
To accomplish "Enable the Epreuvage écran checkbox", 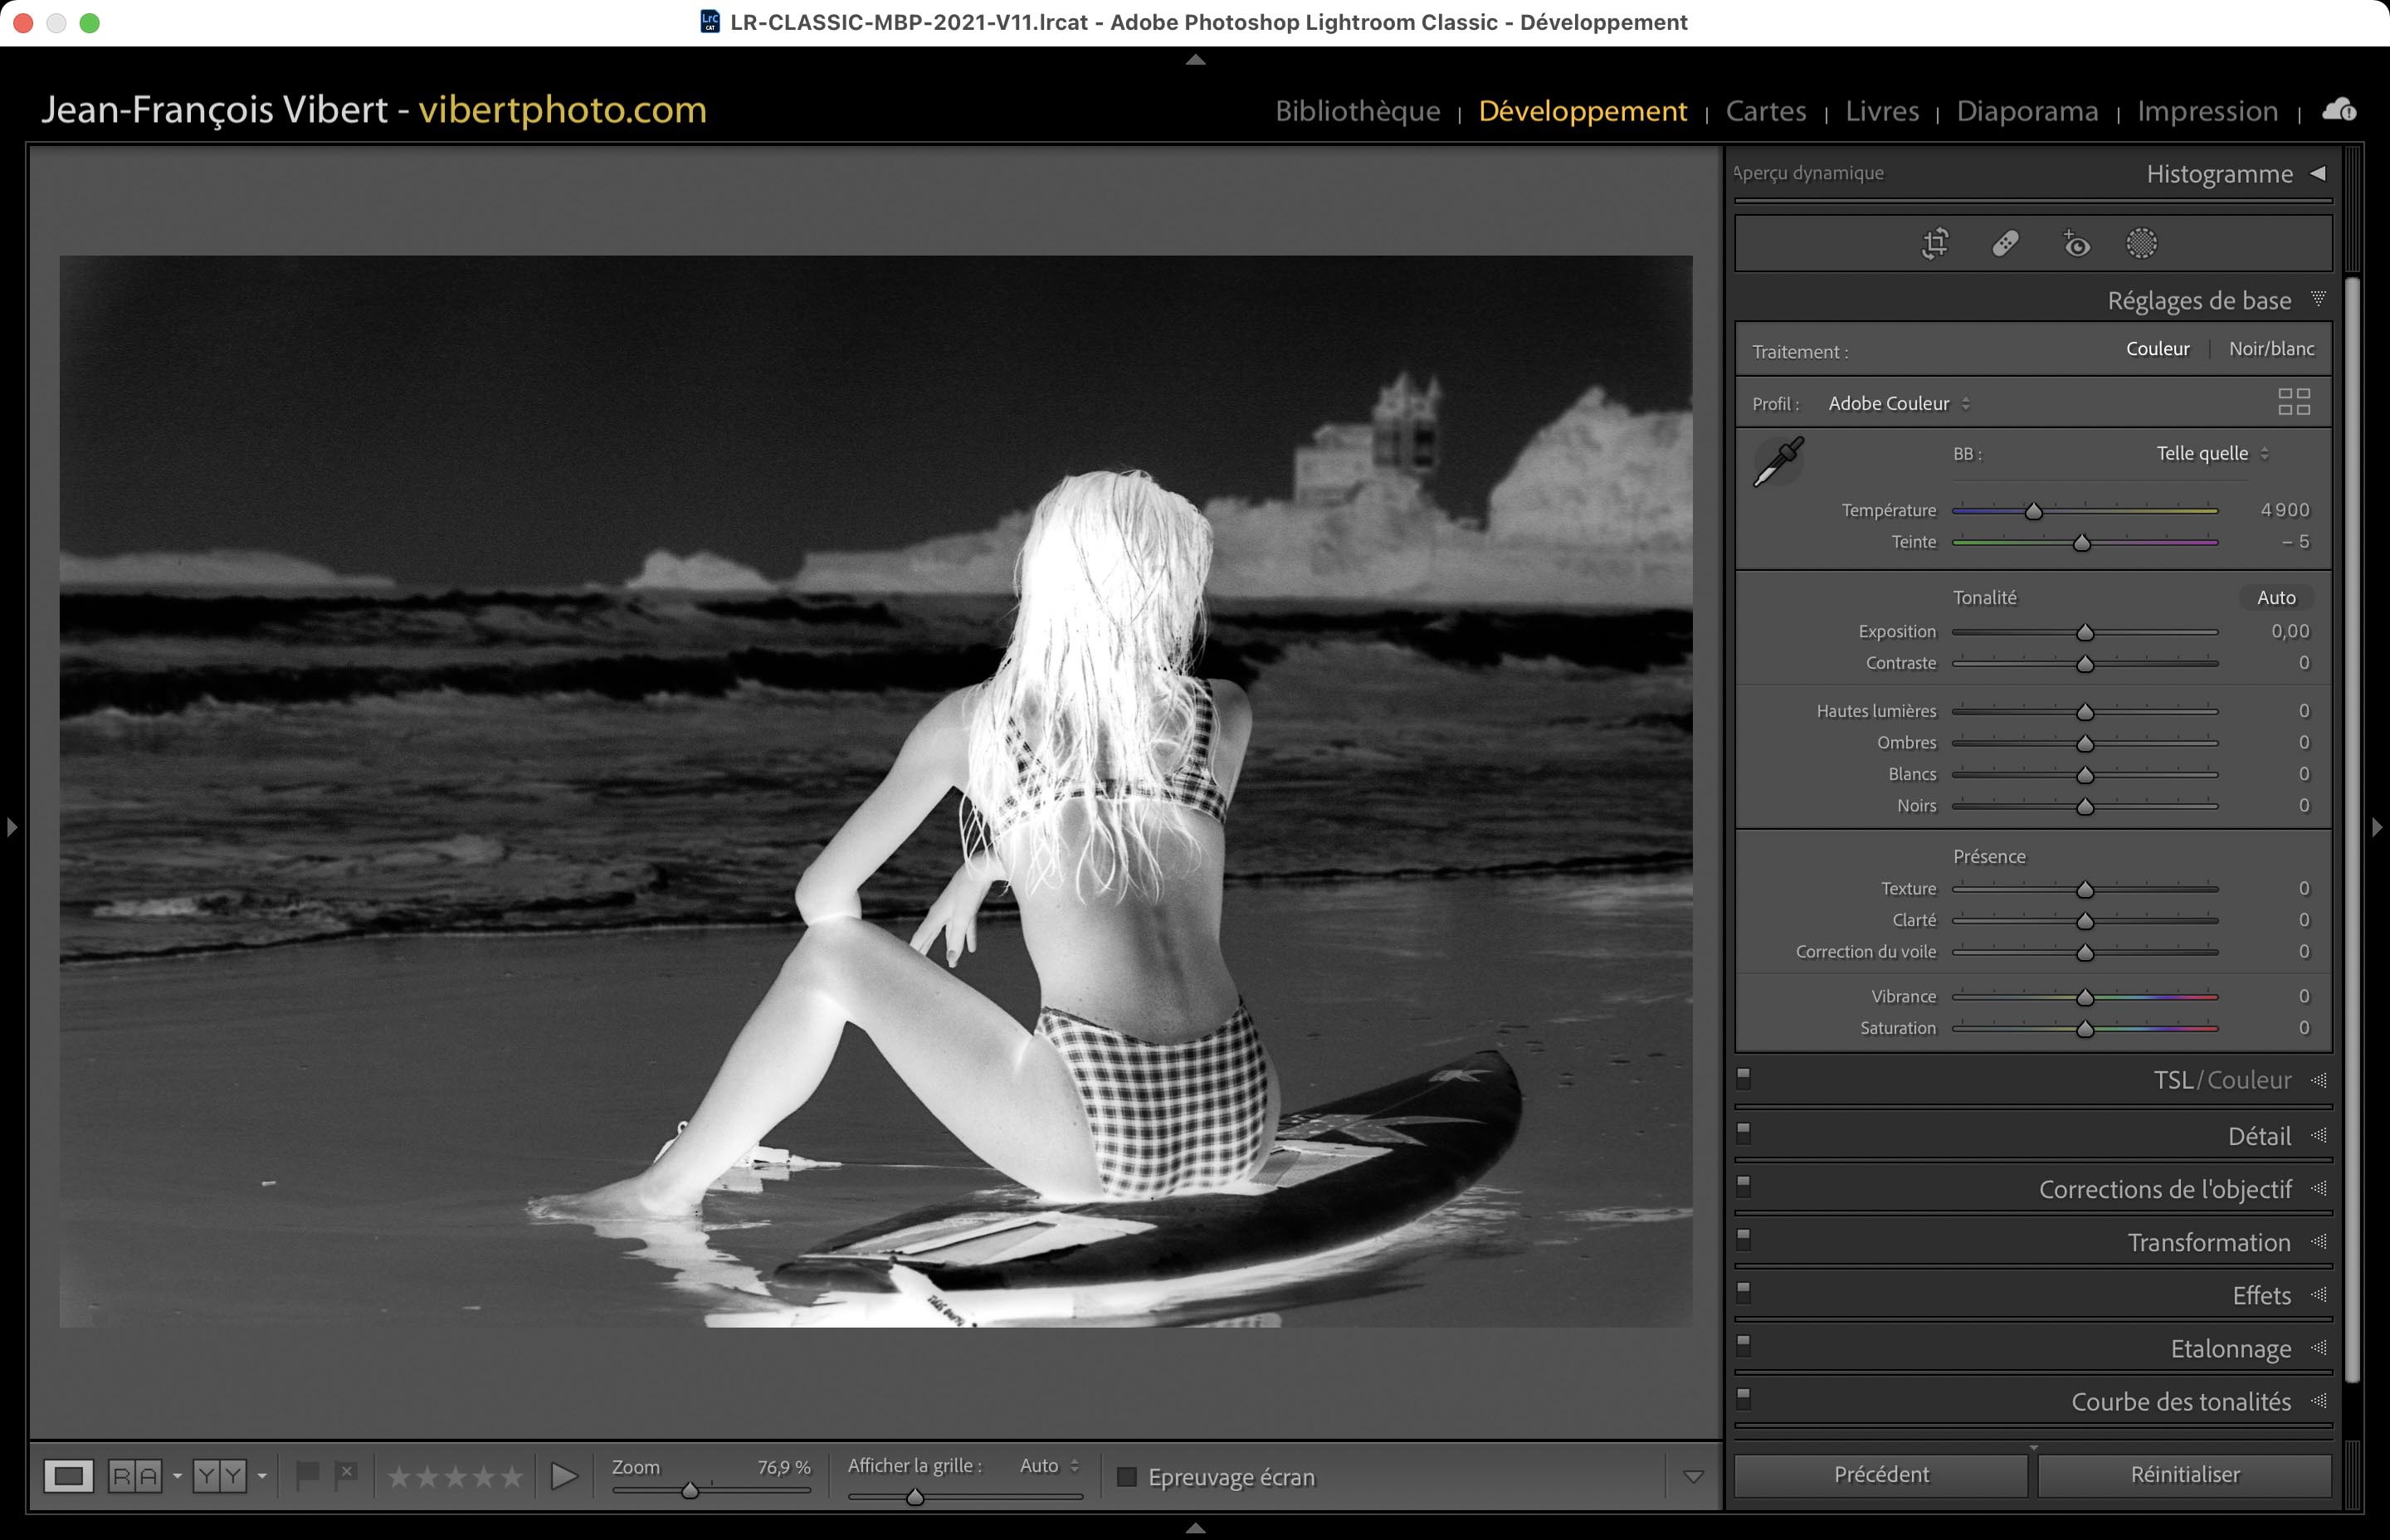I will [1127, 1477].
